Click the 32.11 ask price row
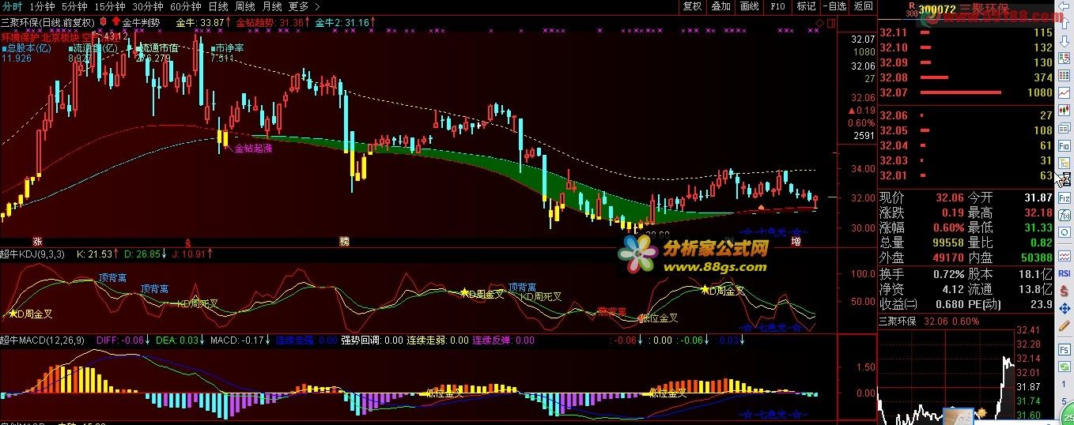Viewport: 1074px width, 425px height. (x=966, y=32)
